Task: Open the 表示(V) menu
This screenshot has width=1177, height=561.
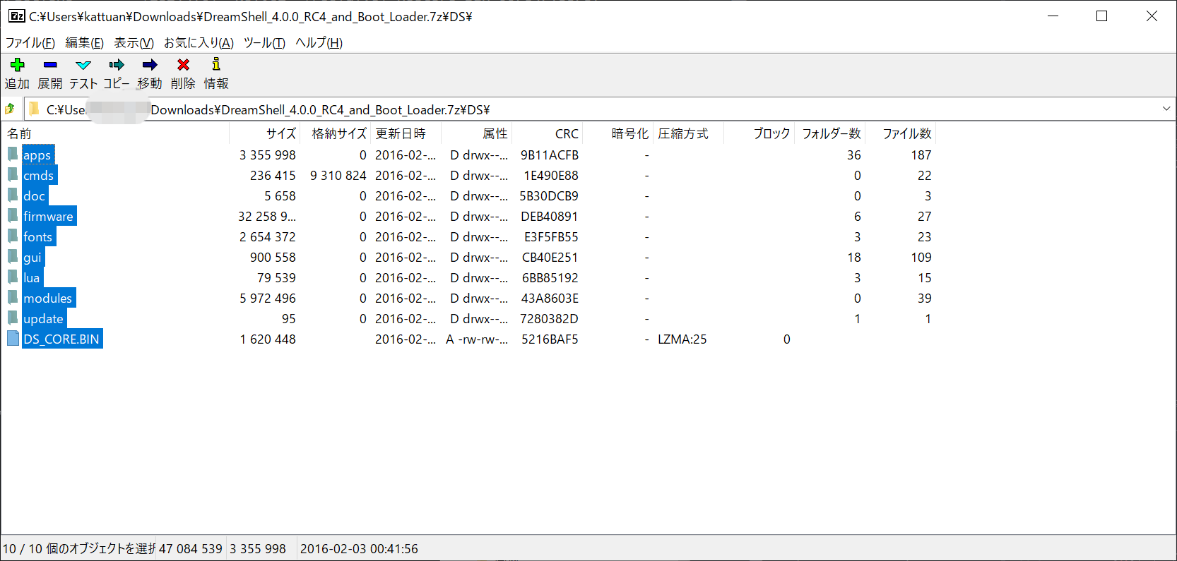Action: [134, 43]
